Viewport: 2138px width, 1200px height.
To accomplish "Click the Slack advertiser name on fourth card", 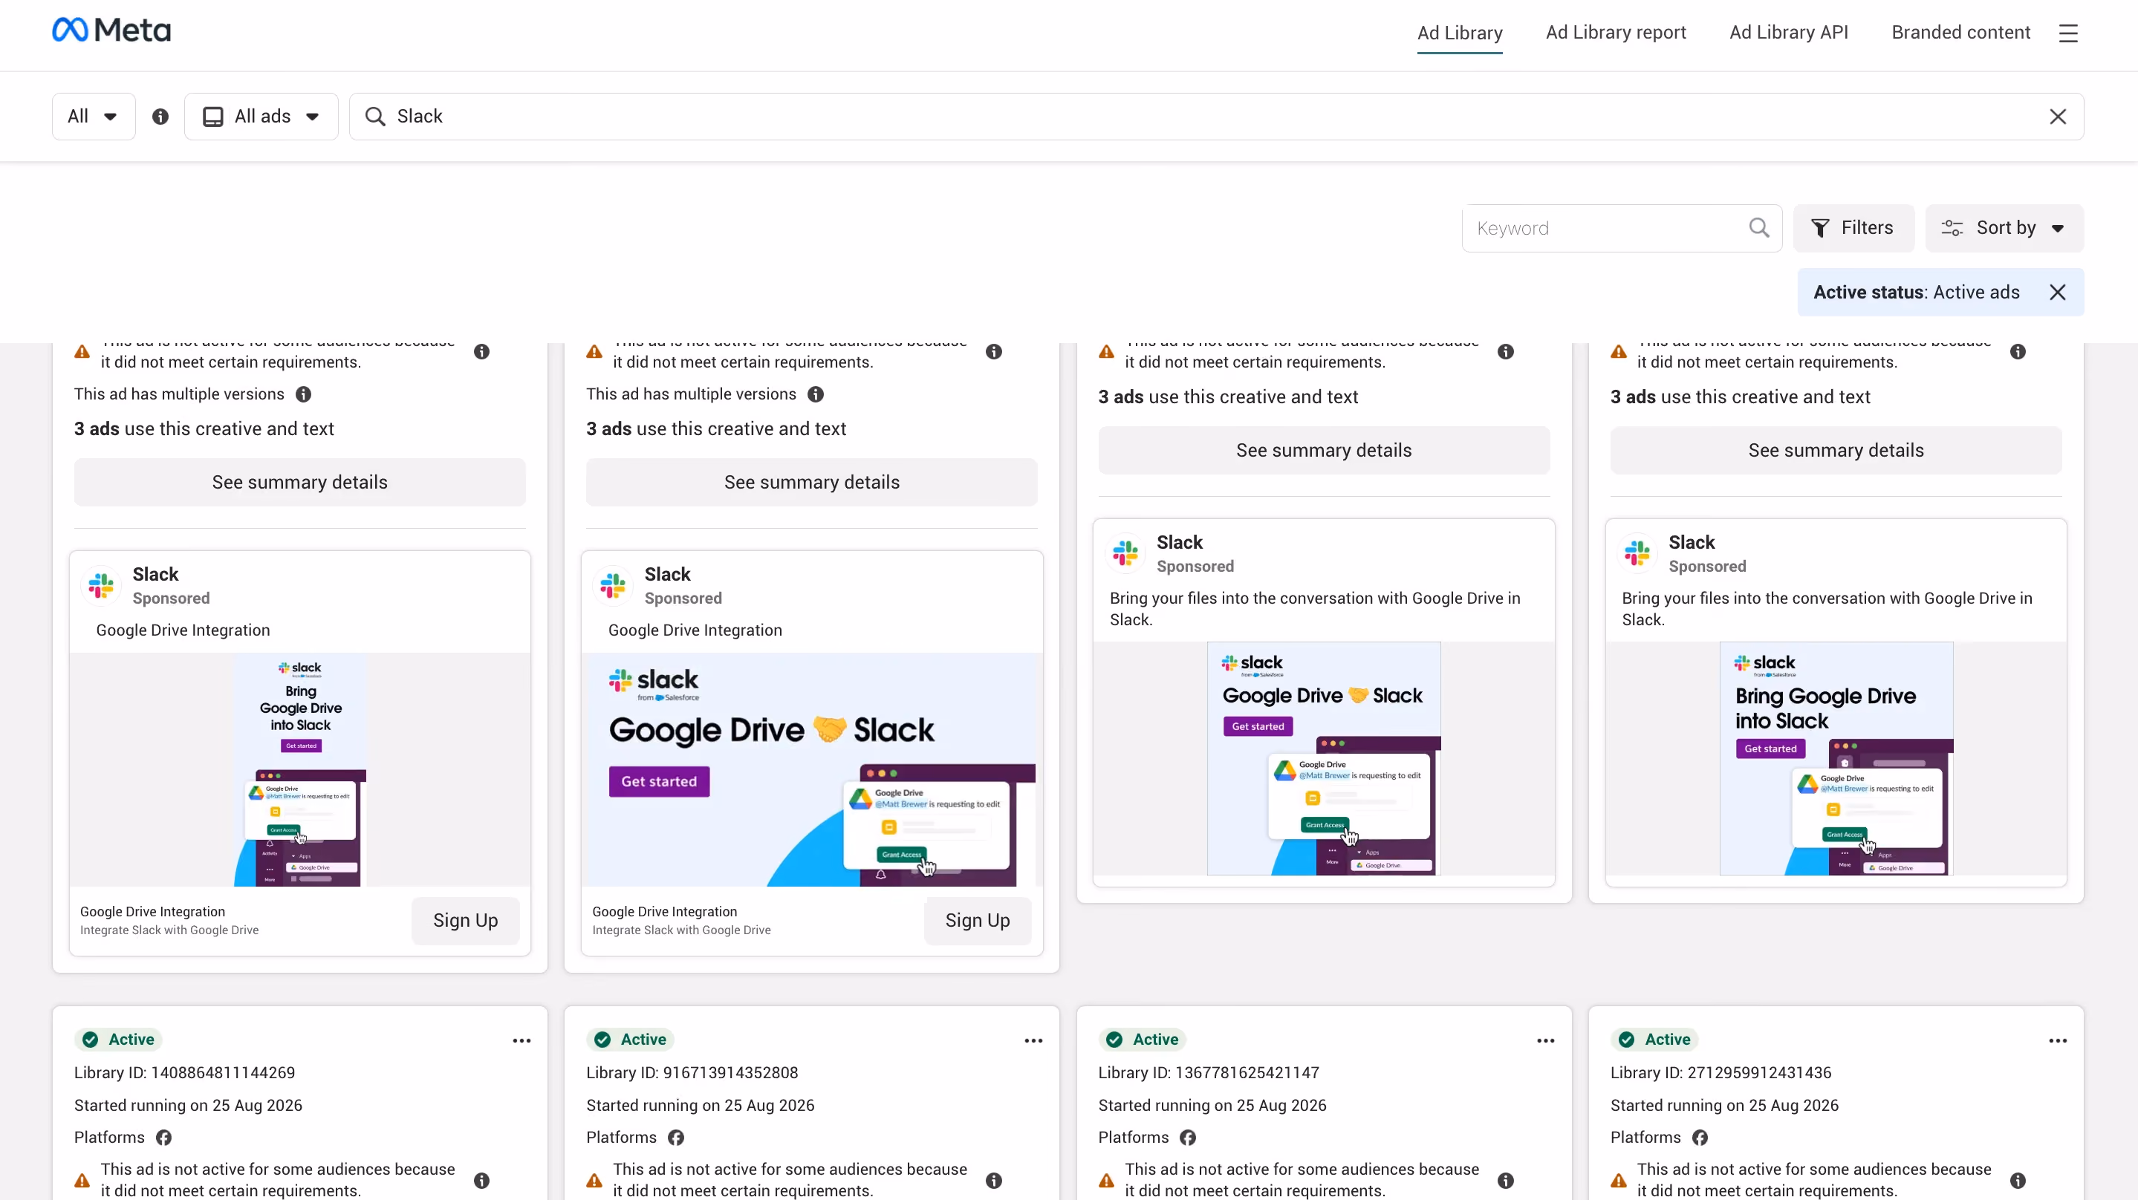I will 1692,543.
